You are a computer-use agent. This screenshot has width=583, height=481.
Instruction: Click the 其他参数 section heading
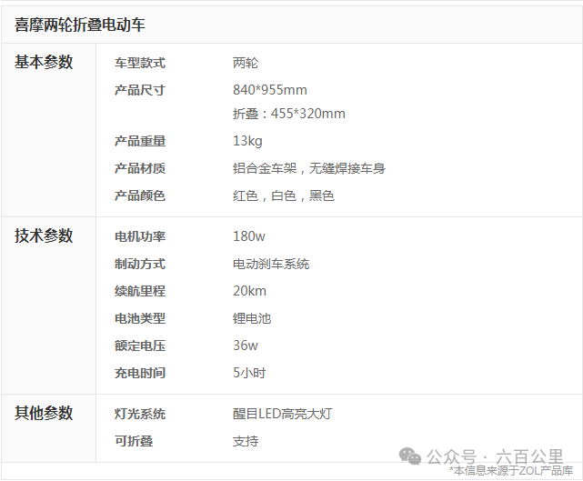click(x=44, y=413)
